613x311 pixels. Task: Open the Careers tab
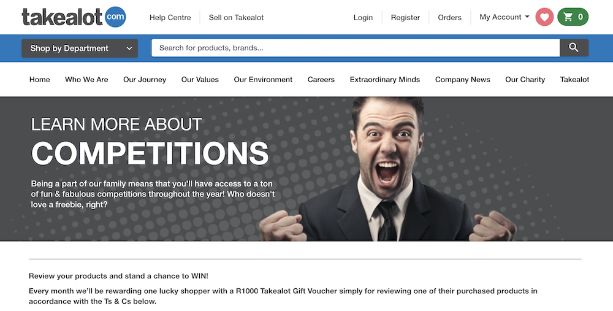[321, 79]
